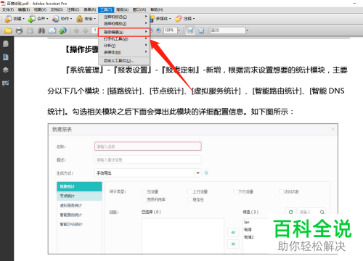
Task: Open the 文件(F) menu
Action: tap(8, 9)
